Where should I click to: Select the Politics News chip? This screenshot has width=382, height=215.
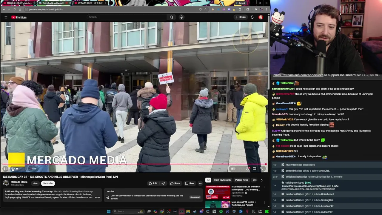click(x=241, y=180)
